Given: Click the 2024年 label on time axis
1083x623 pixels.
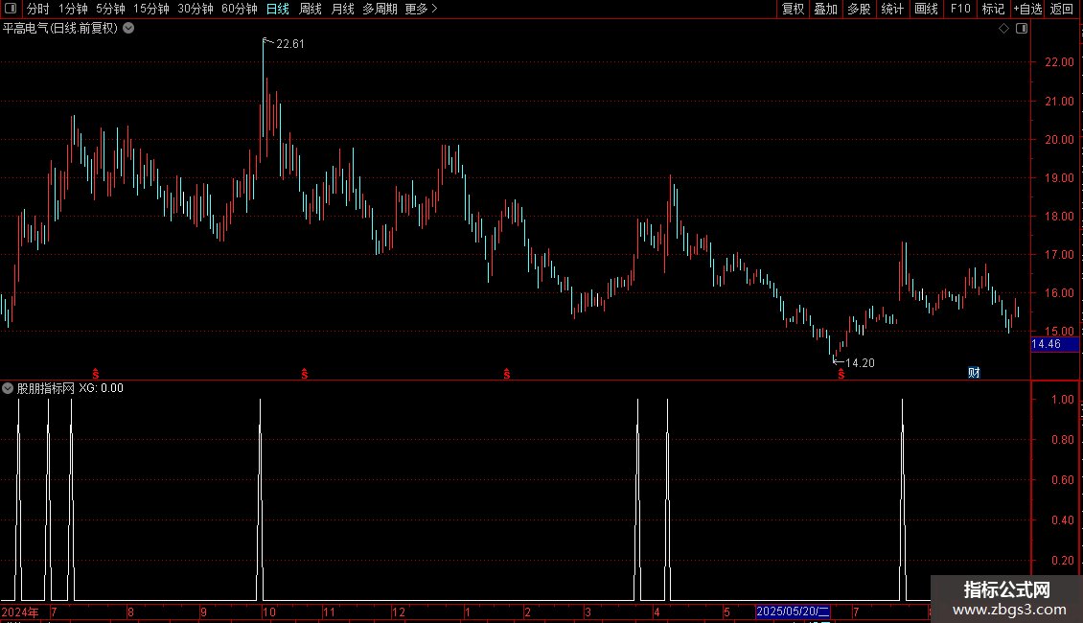Looking at the screenshot, I should [x=20, y=611].
